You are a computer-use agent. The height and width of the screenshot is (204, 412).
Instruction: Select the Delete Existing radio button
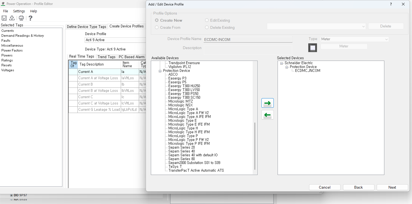[207, 27]
